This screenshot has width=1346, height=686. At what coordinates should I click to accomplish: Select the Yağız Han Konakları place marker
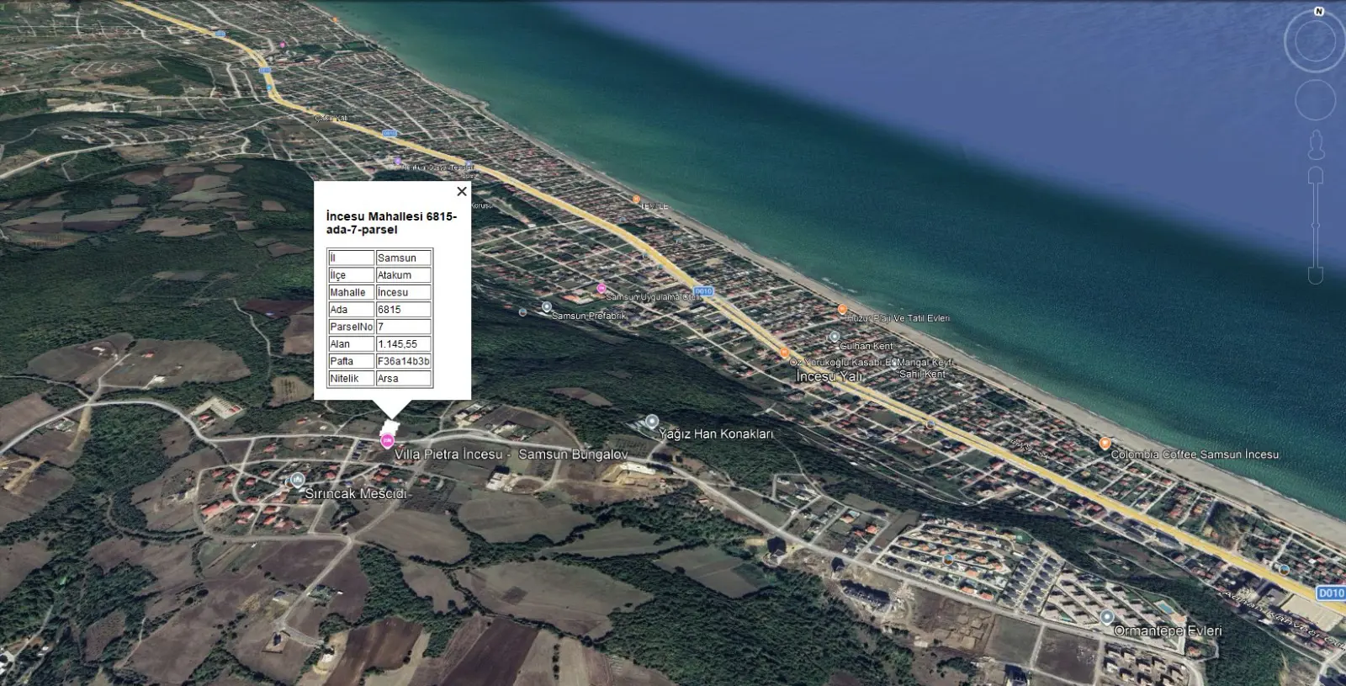pos(651,422)
